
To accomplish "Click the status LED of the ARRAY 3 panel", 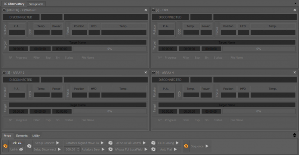I will (x=4, y=73).
